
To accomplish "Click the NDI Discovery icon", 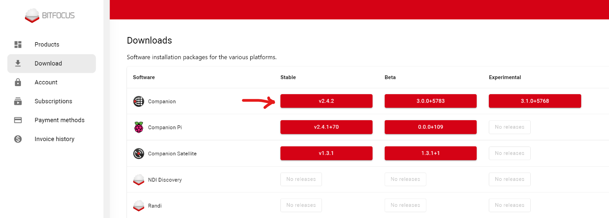I will coord(139,180).
